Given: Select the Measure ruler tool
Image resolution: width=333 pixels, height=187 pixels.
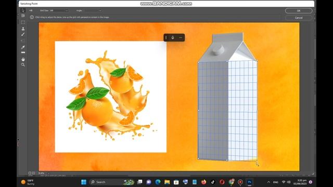Looking at the screenshot, I should click(23, 52).
